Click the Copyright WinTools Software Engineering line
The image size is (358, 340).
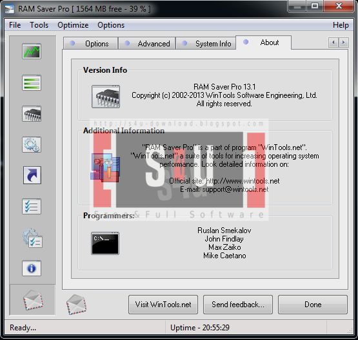click(224, 95)
